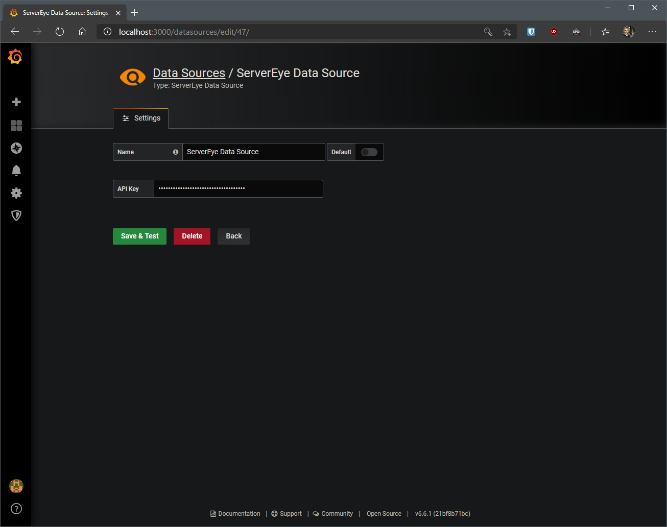Open the Help question mark icon
This screenshot has height=527, width=667.
(16, 509)
